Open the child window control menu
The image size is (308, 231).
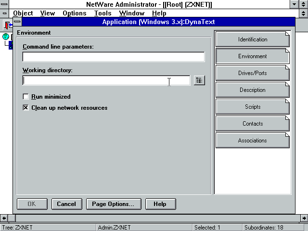click(x=4, y=13)
